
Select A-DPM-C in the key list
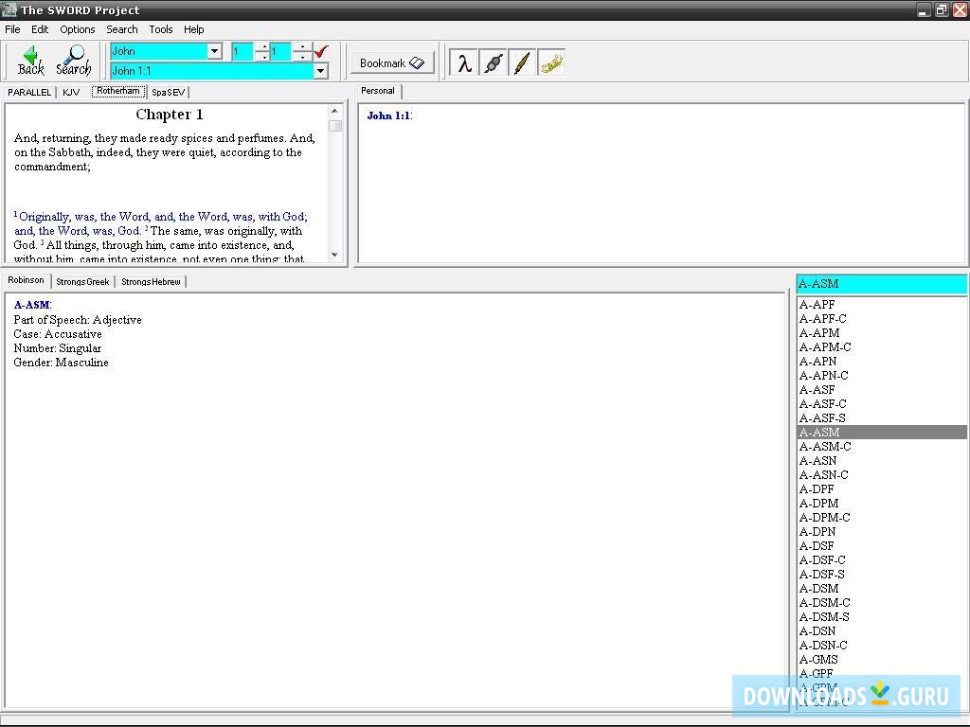point(824,518)
